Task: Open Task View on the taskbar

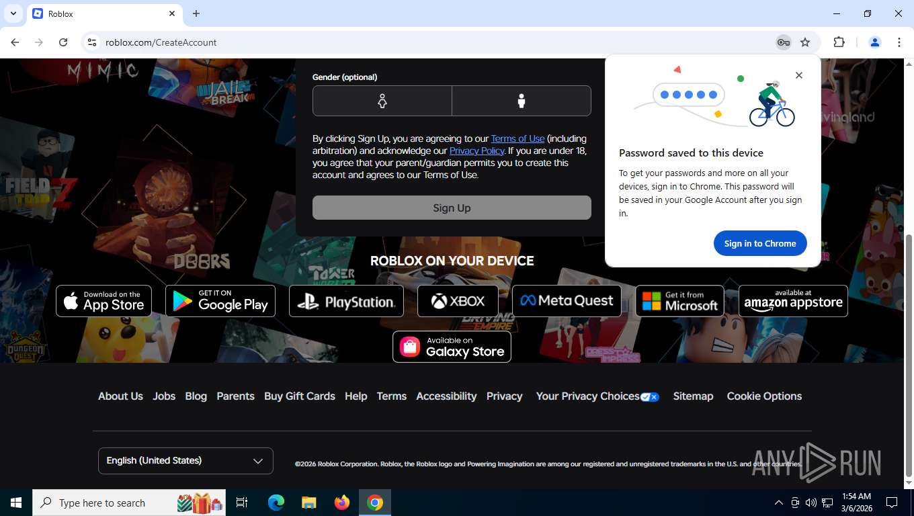Action: (x=242, y=503)
